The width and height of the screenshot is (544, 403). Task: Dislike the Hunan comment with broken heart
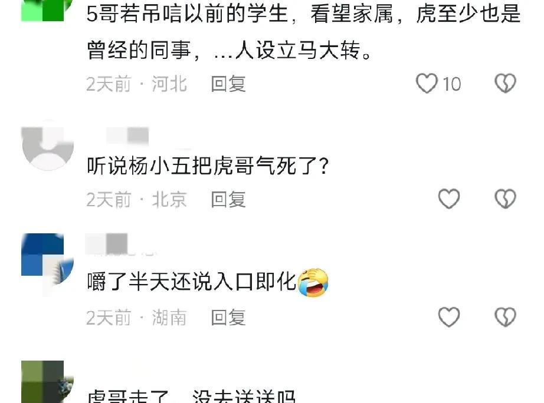tap(505, 317)
